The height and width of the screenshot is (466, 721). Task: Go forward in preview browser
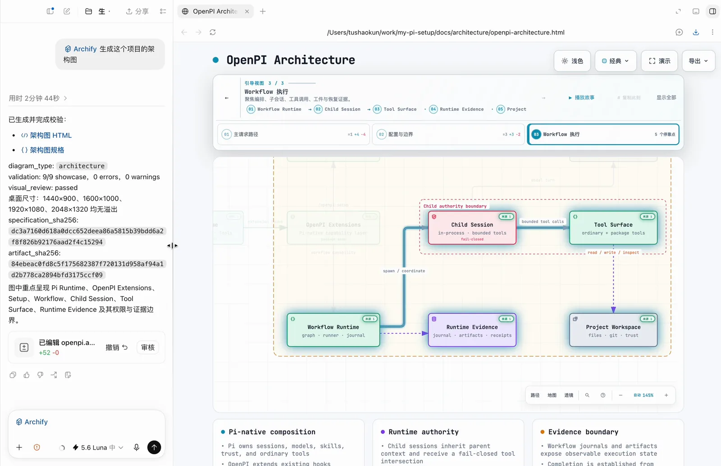[198, 32]
